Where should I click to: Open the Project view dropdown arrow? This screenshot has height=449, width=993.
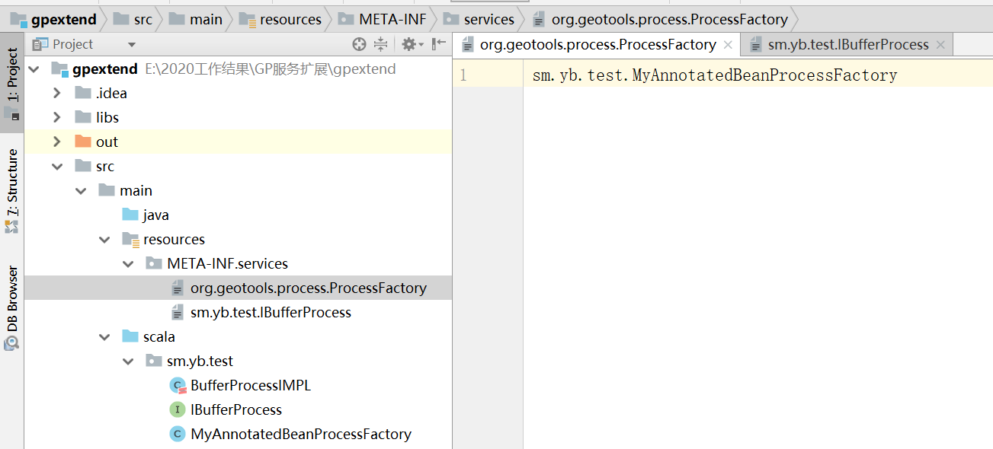tap(131, 45)
